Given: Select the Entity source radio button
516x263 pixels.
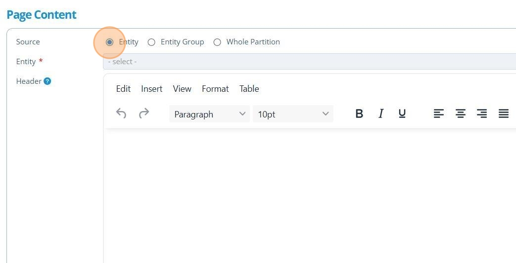Looking at the screenshot, I should point(109,42).
